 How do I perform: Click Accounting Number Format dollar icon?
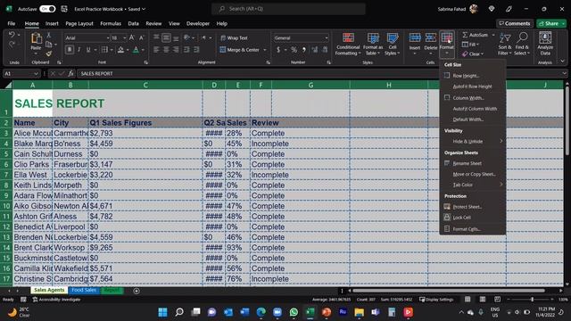coord(278,50)
